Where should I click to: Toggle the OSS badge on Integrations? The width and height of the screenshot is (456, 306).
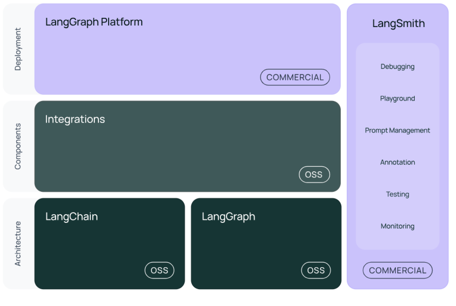pyautogui.click(x=314, y=174)
